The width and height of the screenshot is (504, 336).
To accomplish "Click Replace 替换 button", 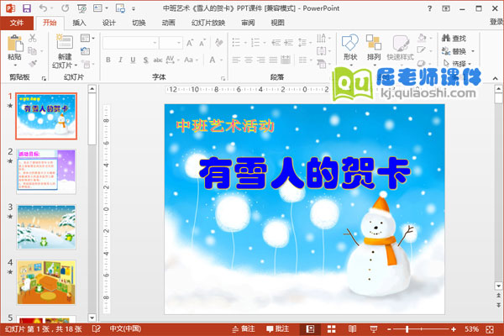I will coord(458,51).
